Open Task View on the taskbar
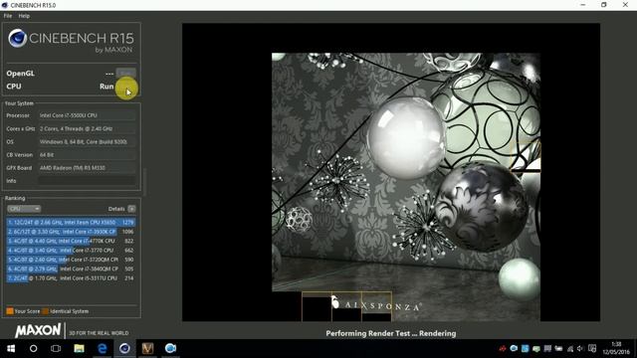 coord(56,349)
